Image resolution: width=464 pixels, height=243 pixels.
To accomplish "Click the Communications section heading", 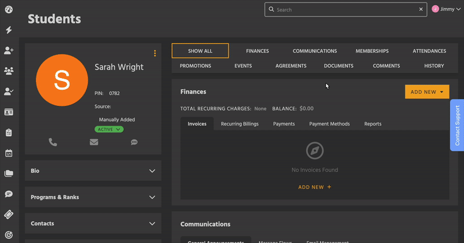I will pos(205,224).
